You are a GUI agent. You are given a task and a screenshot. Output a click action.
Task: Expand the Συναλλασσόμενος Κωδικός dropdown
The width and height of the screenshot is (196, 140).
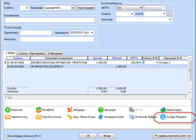tap(132, 14)
